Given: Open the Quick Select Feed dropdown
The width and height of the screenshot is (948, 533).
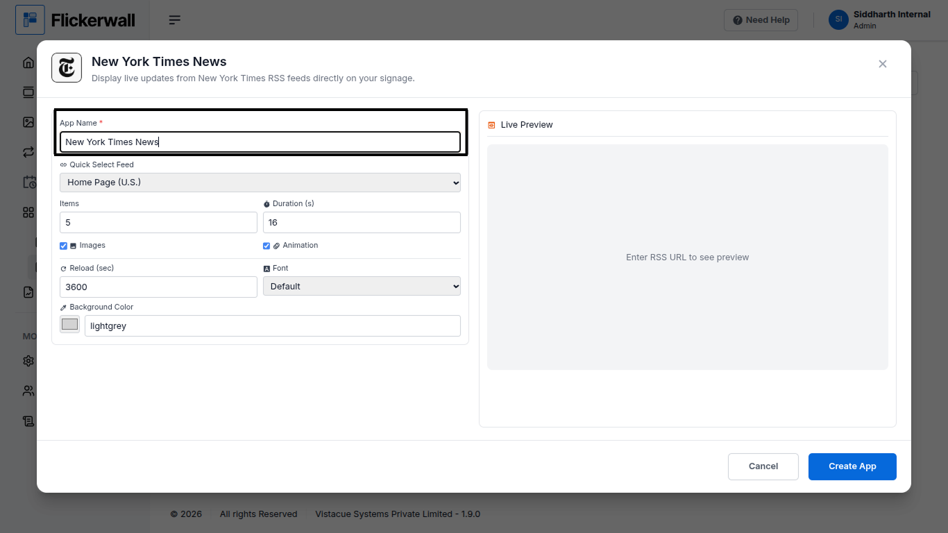Looking at the screenshot, I should 260,183.
